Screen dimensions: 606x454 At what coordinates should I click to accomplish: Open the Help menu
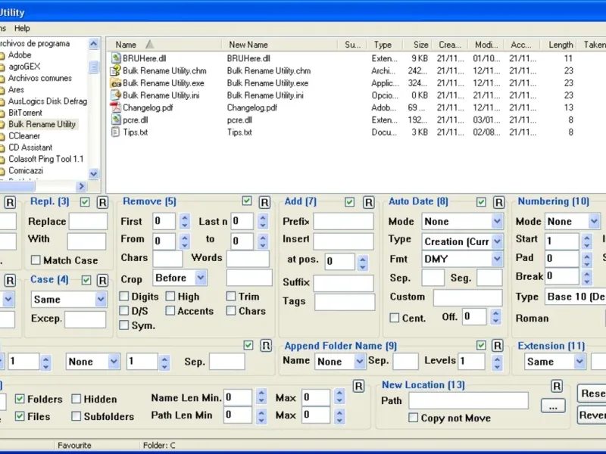(x=22, y=28)
